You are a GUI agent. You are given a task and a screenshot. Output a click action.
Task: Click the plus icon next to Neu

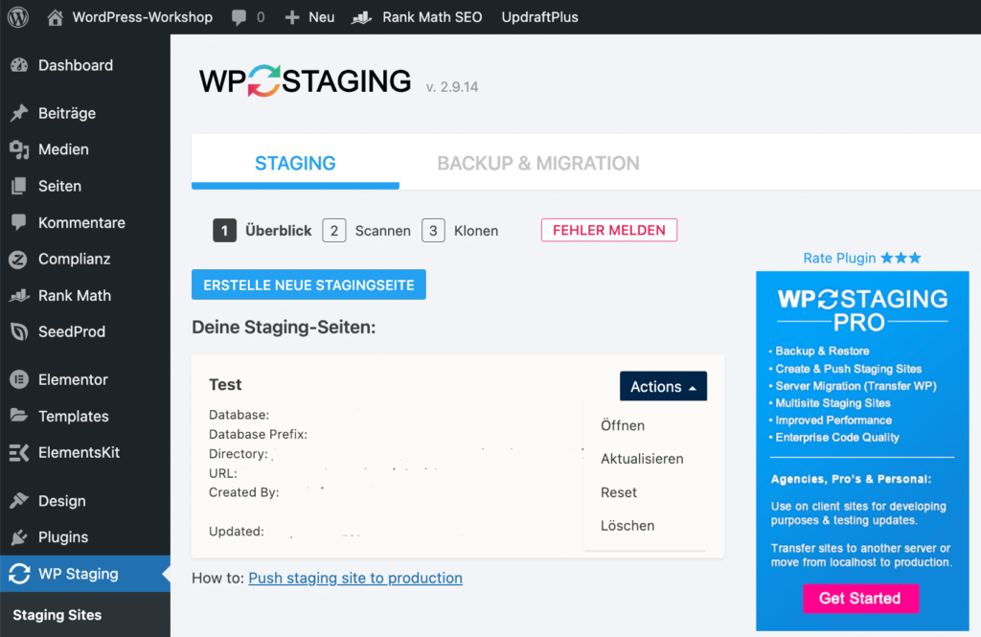click(291, 17)
